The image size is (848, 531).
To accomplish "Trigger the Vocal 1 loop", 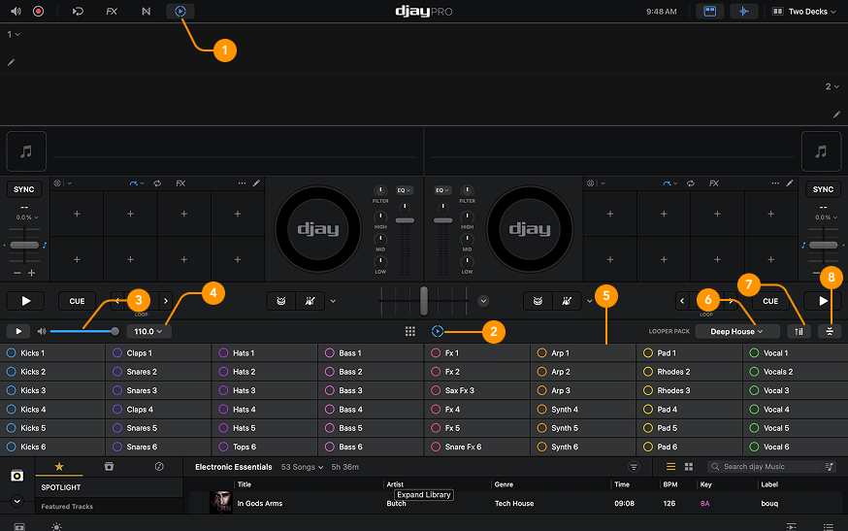I will (795, 353).
